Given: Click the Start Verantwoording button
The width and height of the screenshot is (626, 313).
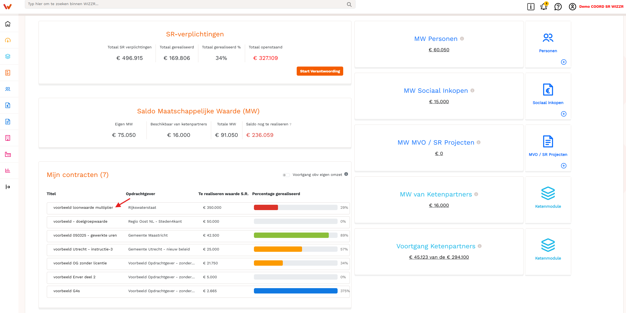Looking at the screenshot, I should pos(320,71).
